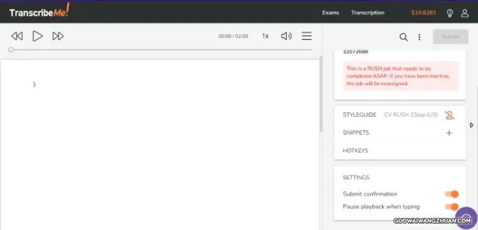Open the Exams menu
Image resolution: width=478 pixels, height=230 pixels.
[330, 13]
